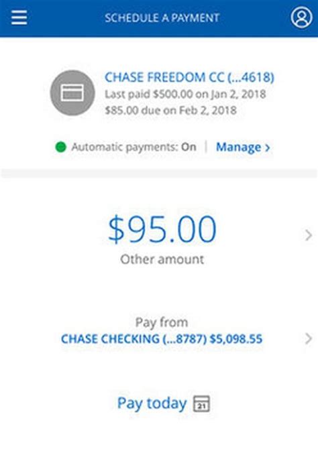318x457 pixels.
Task: Click the Pay today text
Action: 152,403
